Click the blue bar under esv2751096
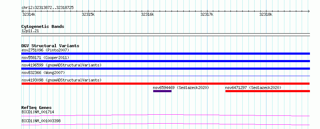 tap(165, 54)
